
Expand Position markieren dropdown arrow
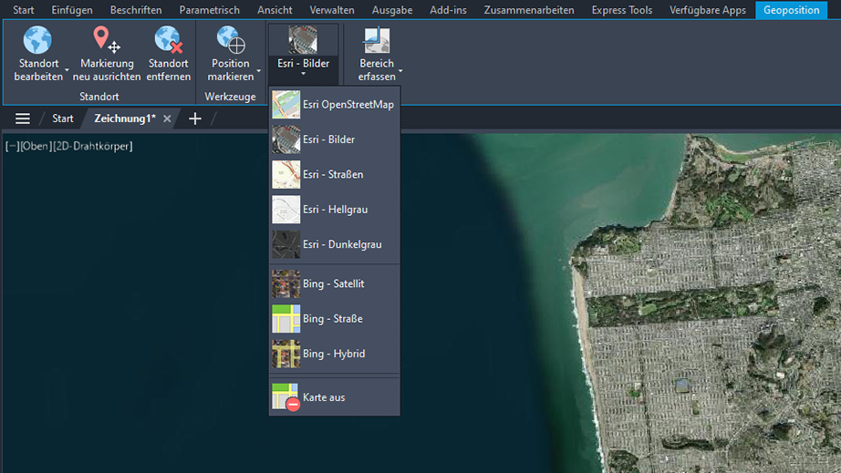point(258,70)
